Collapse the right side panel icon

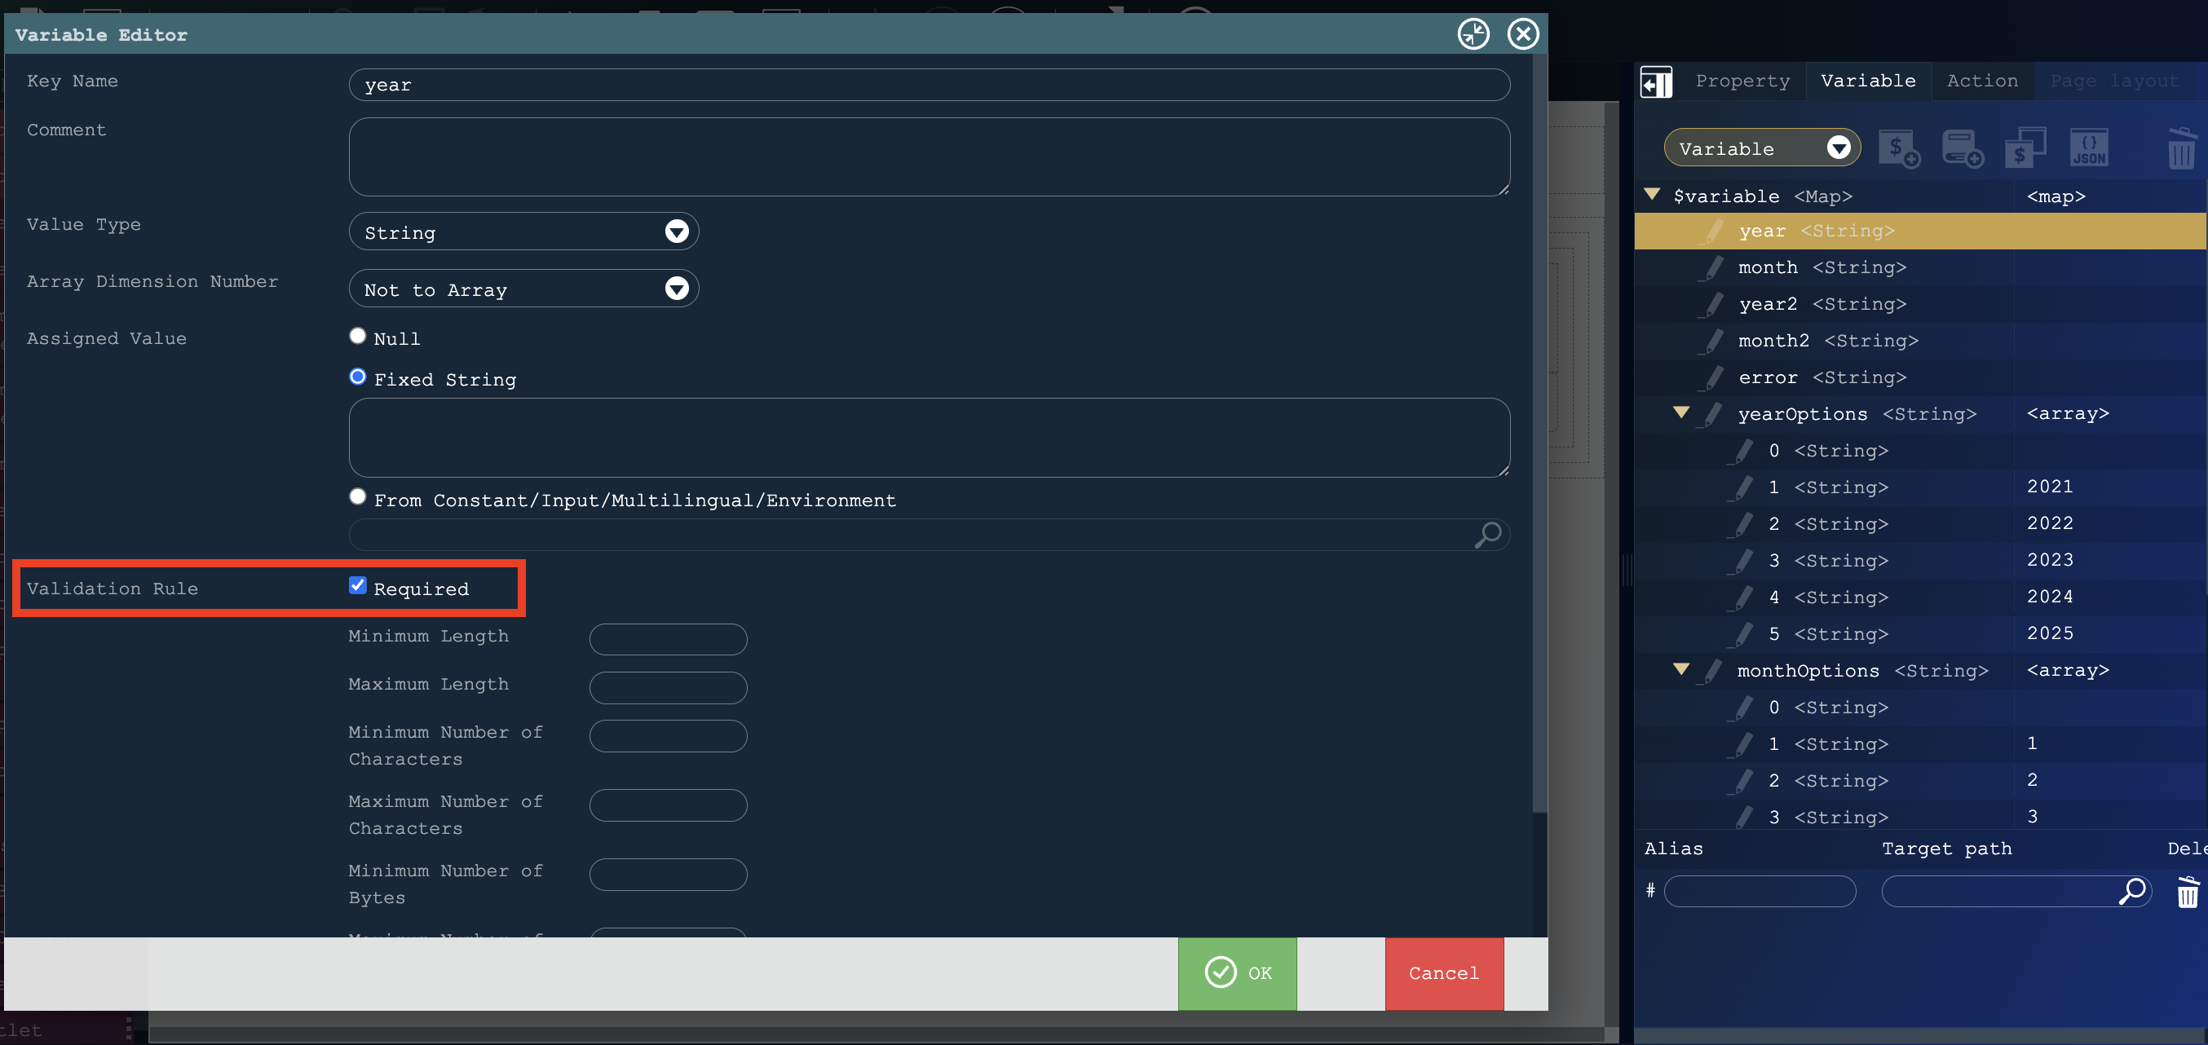[x=1656, y=82]
